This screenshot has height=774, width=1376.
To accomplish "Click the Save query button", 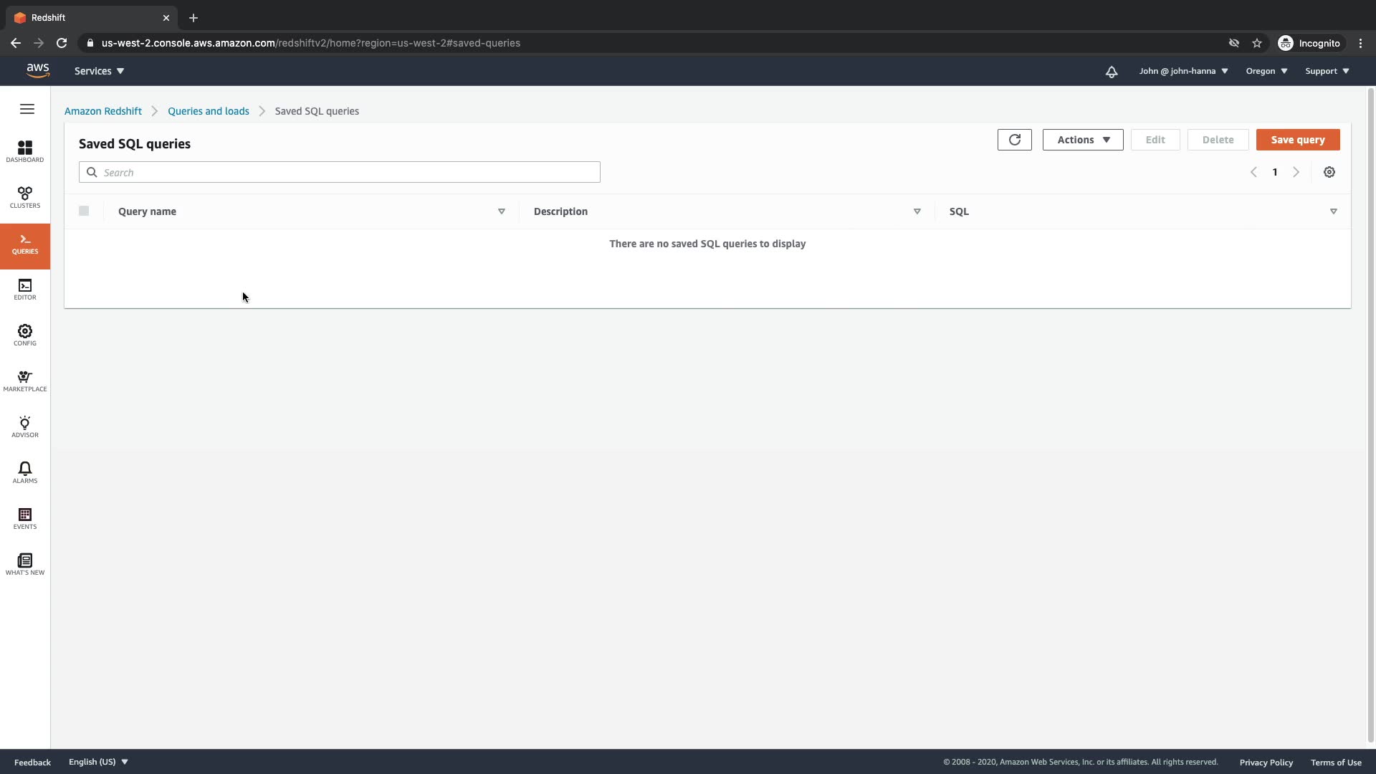I will [x=1297, y=140].
